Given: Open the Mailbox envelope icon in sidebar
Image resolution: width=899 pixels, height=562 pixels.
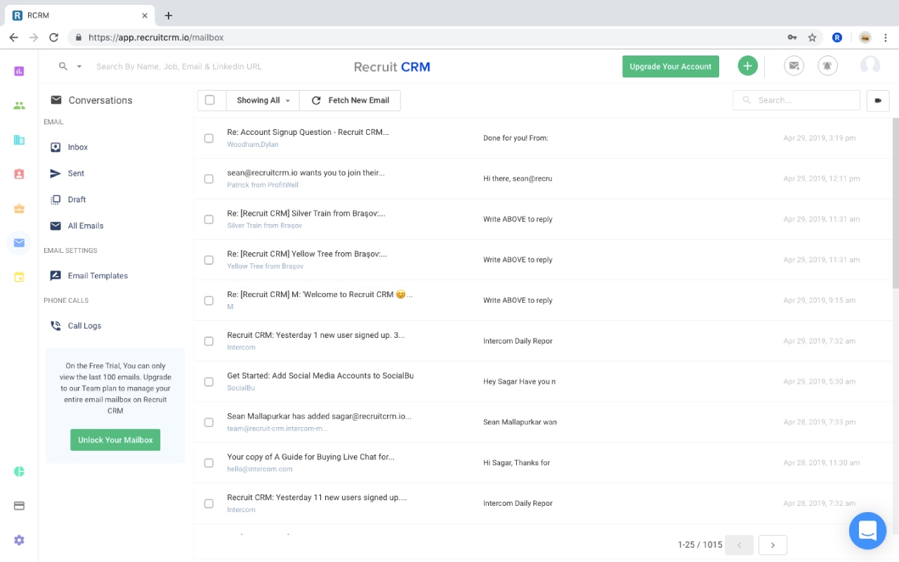Looking at the screenshot, I should [19, 243].
